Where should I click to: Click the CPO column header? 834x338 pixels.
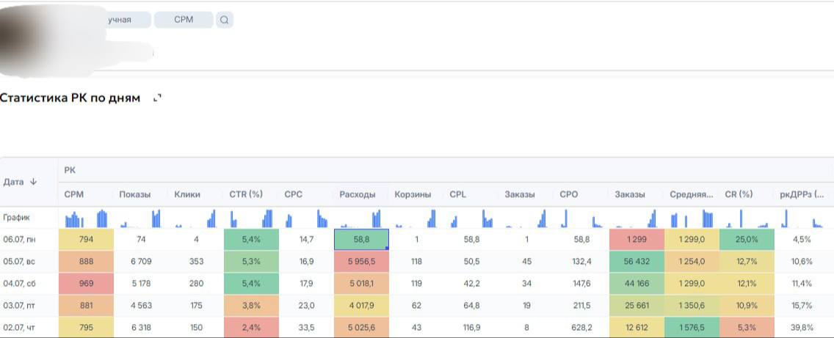click(x=568, y=194)
